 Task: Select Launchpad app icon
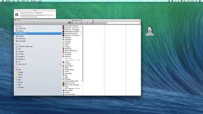(x=63, y=73)
